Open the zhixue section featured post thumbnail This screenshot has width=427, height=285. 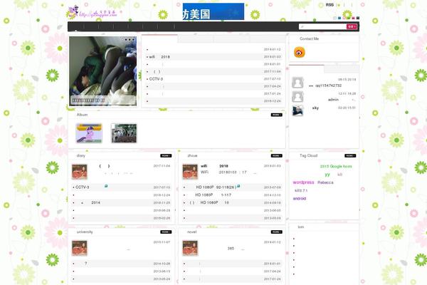[x=190, y=172]
